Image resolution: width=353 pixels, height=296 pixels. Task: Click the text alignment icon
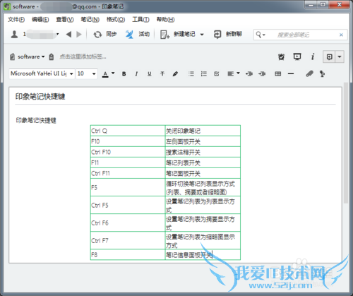tap(231, 74)
